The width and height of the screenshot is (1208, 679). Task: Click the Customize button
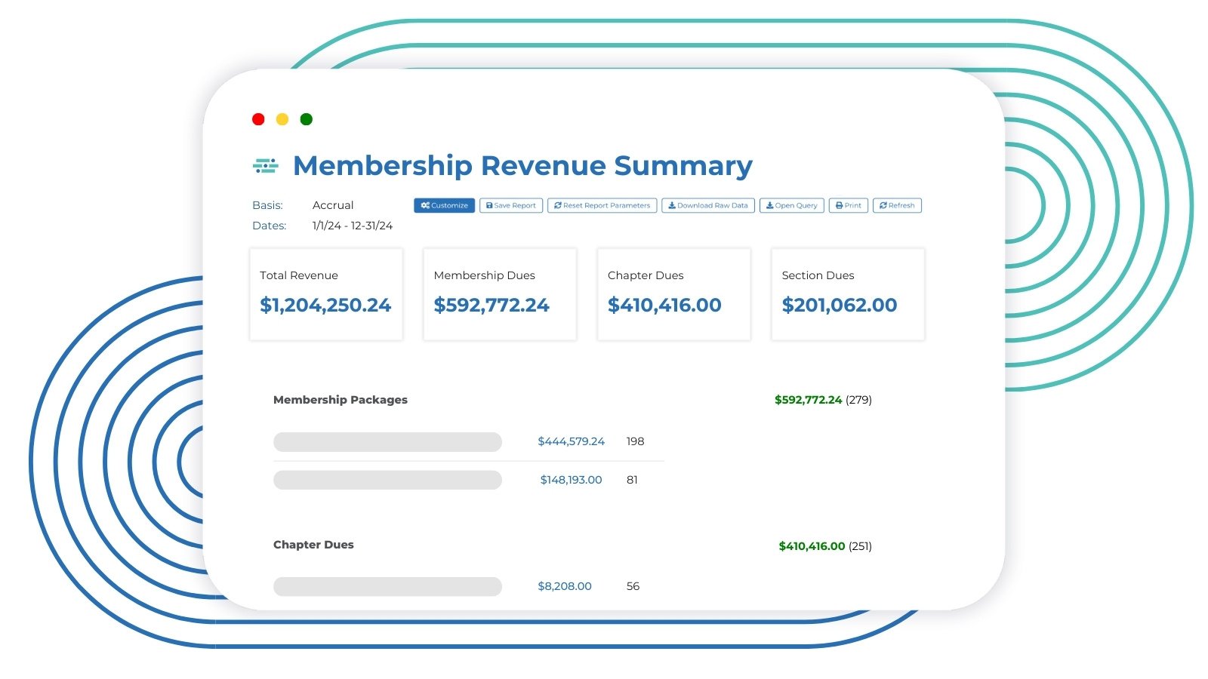point(444,205)
